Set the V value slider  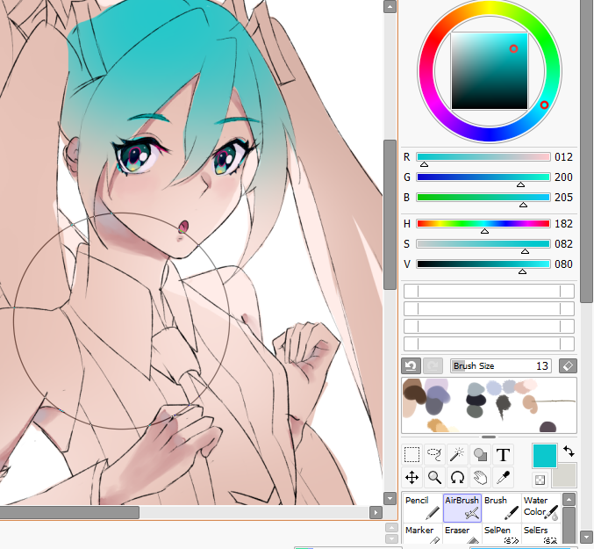pos(483,264)
